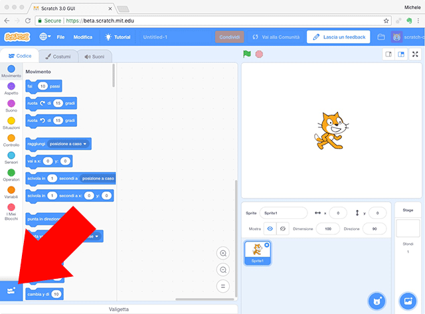This screenshot has width=425, height=314.
Task: Show the sprite using the eye icon
Action: 270,228
